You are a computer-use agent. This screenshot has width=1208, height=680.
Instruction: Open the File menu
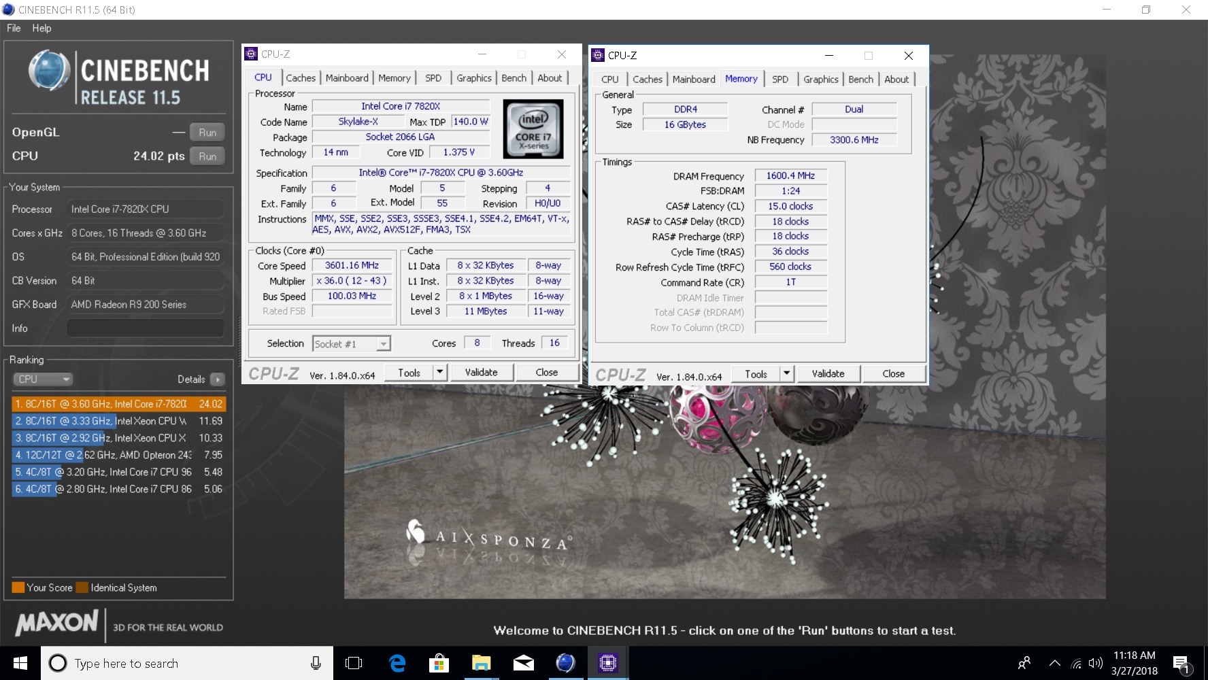[x=14, y=28]
